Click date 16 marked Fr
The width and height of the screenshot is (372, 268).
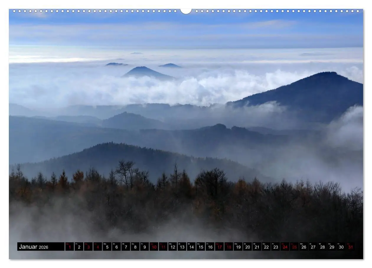(210, 247)
